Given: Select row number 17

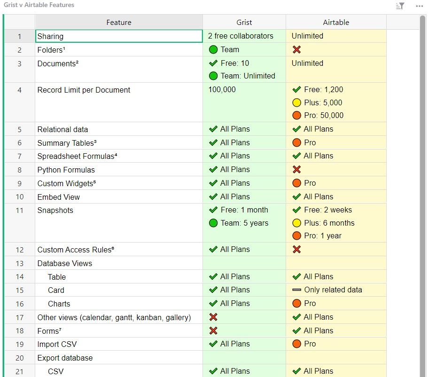Looking at the screenshot, I should pyautogui.click(x=20, y=317).
